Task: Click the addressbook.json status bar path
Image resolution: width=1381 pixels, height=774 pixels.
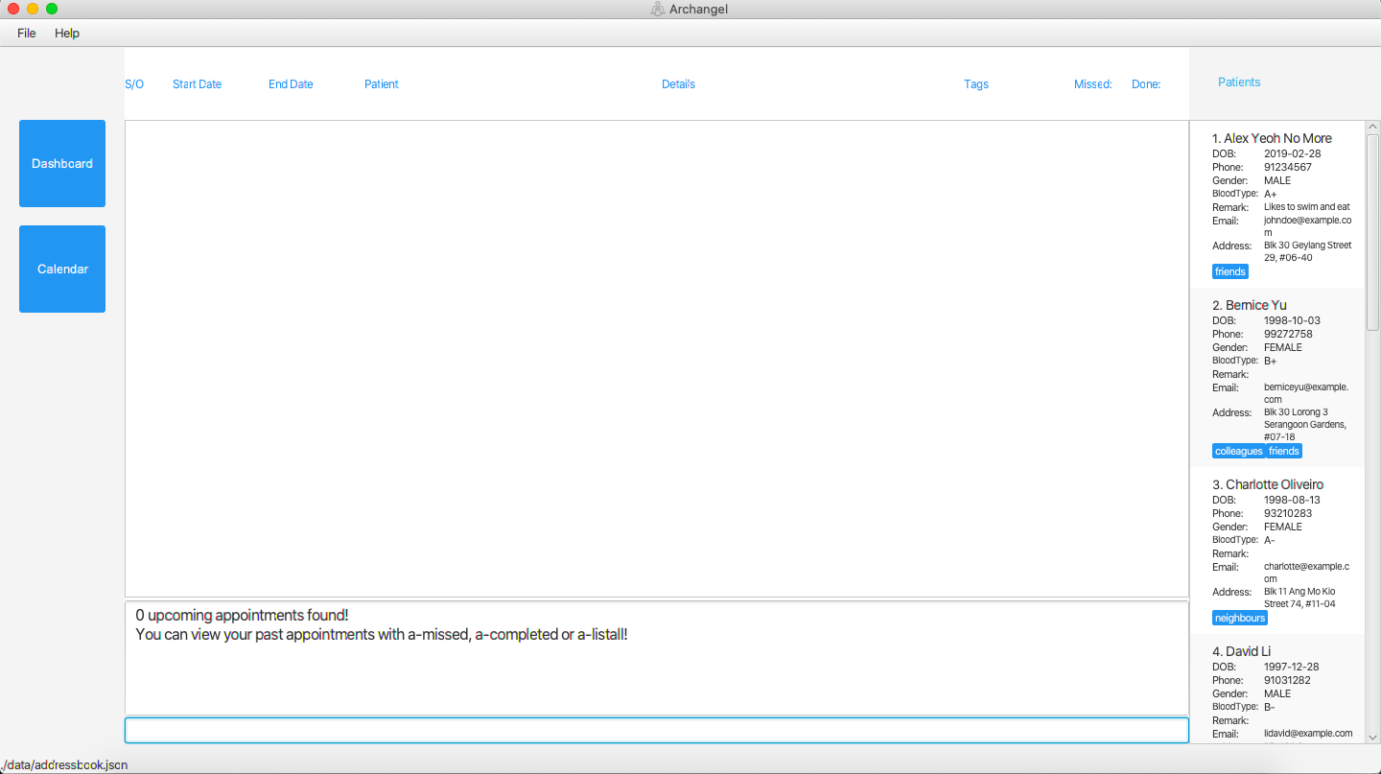Action: (64, 765)
